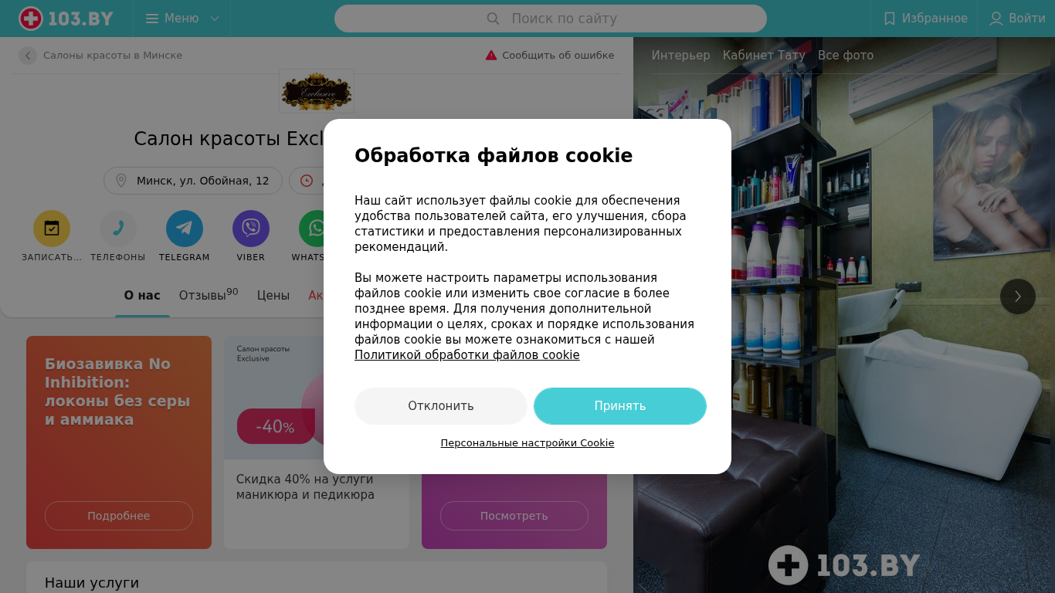Click the Записаться calendar icon
1055x593 pixels.
(x=52, y=229)
